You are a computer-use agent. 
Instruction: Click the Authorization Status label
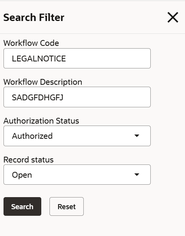41,121
